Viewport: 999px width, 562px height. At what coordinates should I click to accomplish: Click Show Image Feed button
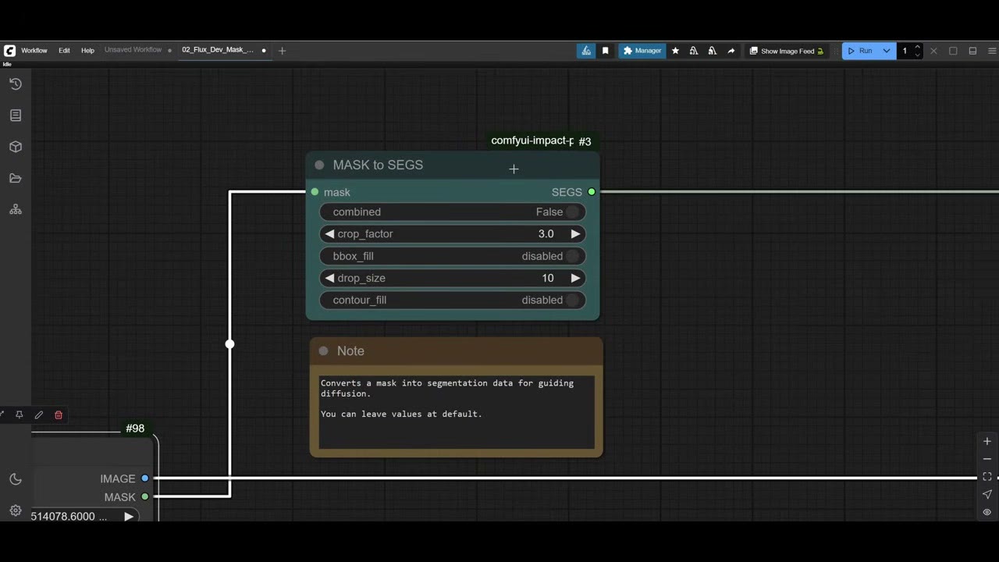[x=787, y=51]
